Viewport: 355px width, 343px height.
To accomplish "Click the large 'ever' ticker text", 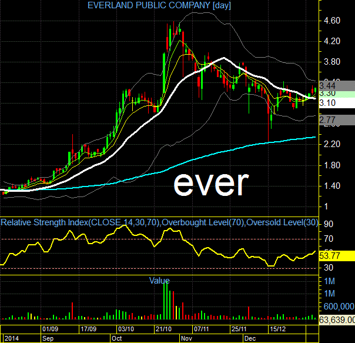I will click(211, 184).
